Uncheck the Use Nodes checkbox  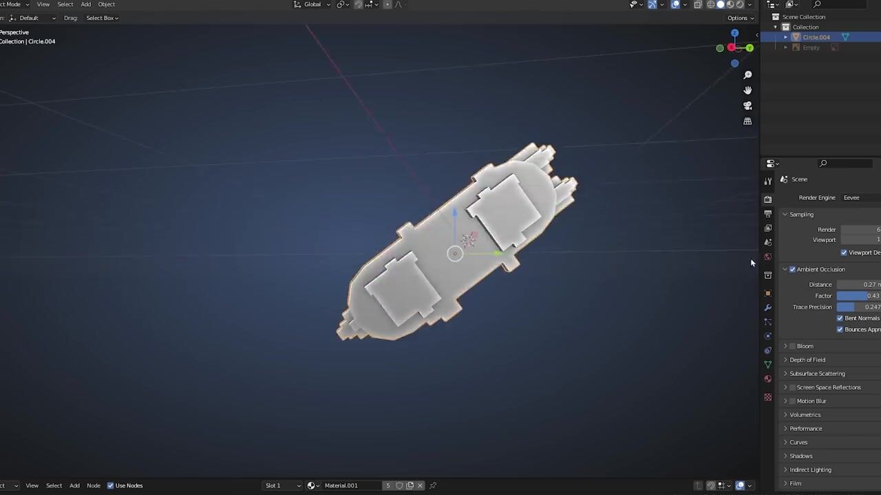[x=110, y=485]
